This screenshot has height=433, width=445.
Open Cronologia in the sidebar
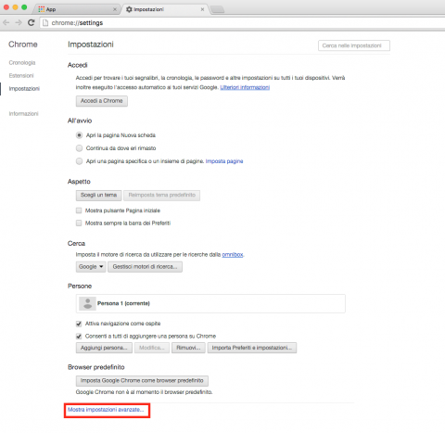pyautogui.click(x=22, y=63)
